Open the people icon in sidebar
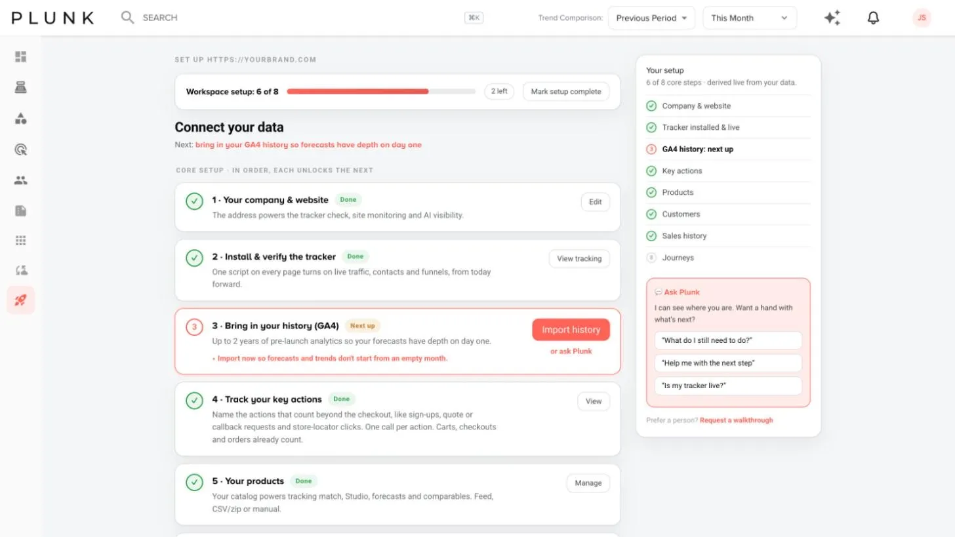Viewport: 955px width, 537px height. 21,180
